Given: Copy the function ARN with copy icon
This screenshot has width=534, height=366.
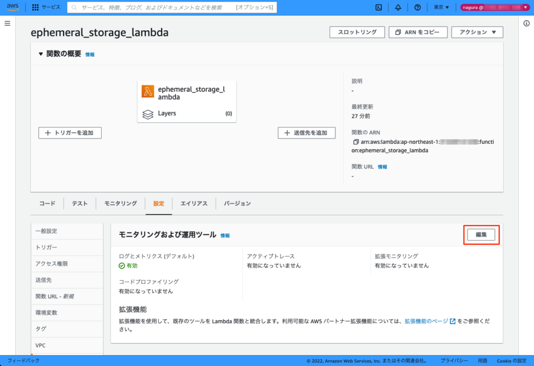Looking at the screenshot, I should pos(356,142).
